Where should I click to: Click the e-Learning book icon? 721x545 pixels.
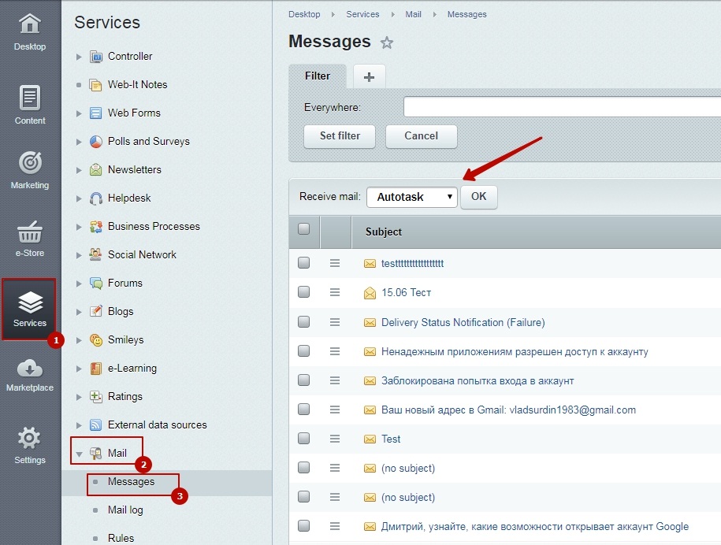point(95,369)
